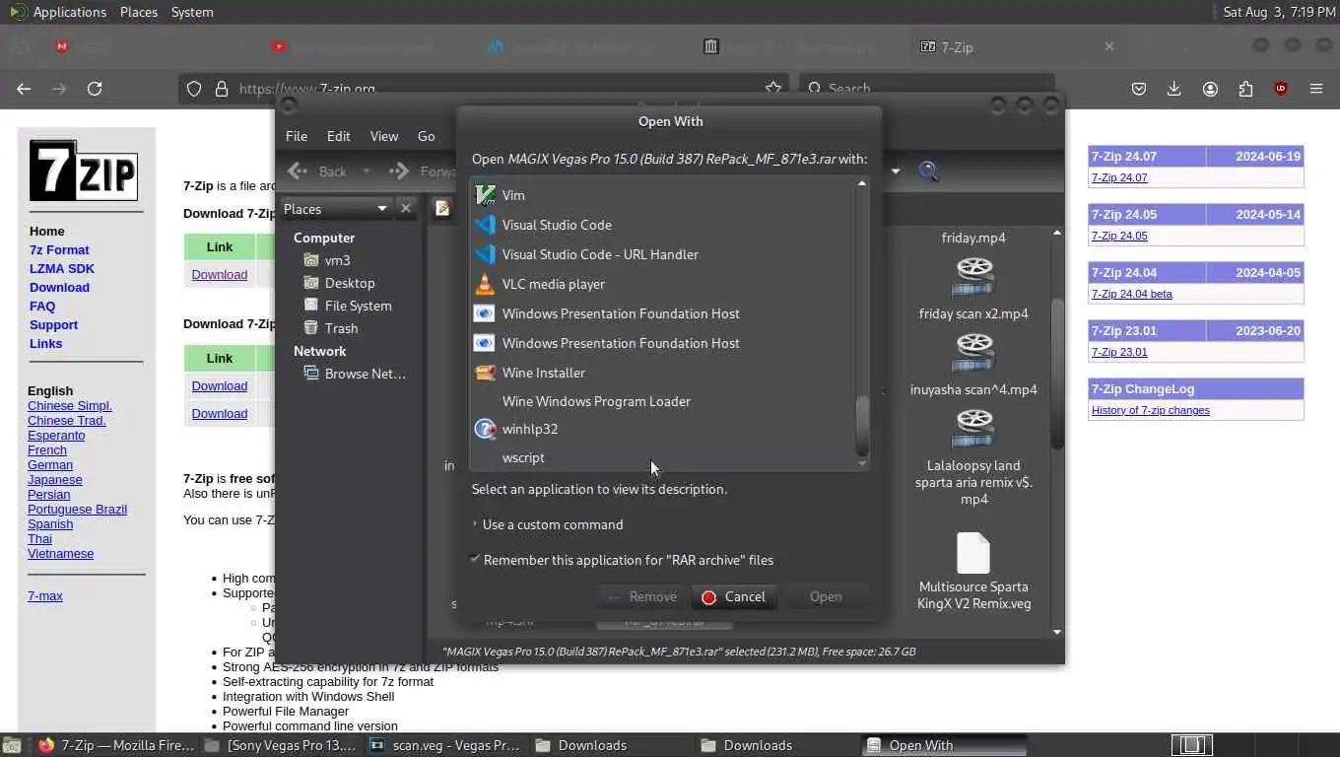
Task: Open the System menu in top panel
Action: (x=192, y=12)
